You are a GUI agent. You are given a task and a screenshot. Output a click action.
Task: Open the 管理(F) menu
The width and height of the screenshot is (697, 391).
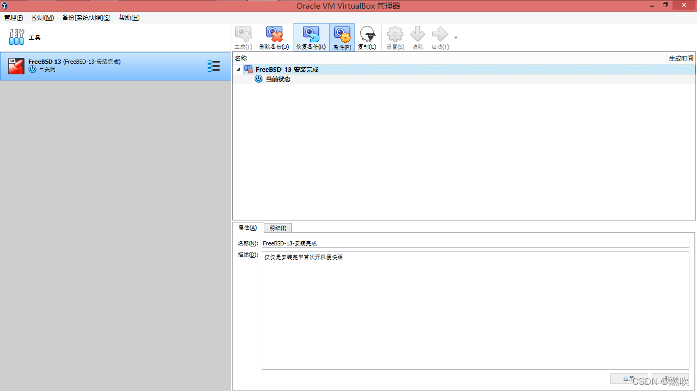click(x=14, y=18)
